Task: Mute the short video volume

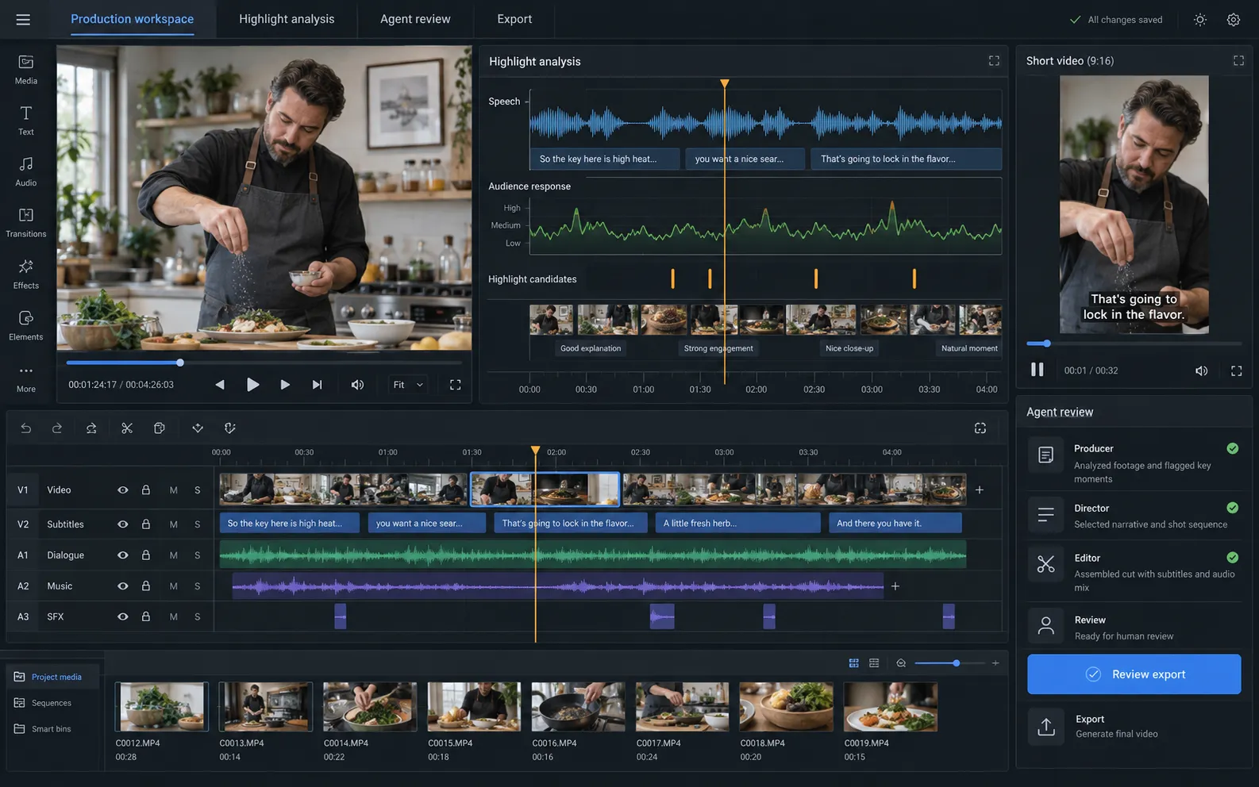Action: [1202, 370]
